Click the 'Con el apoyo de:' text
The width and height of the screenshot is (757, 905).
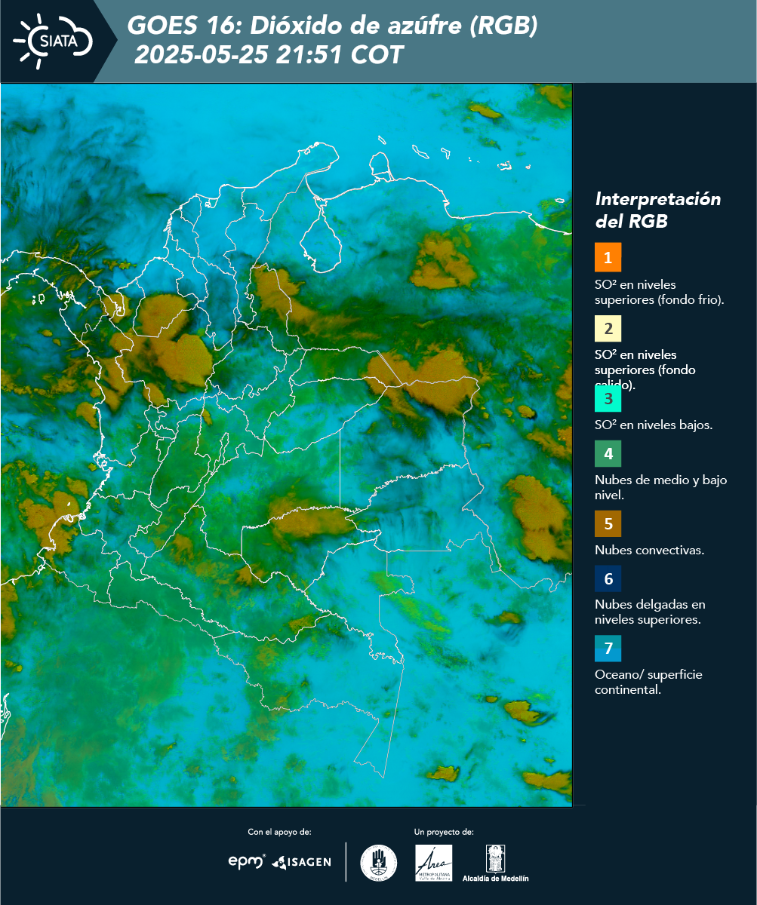(x=279, y=832)
